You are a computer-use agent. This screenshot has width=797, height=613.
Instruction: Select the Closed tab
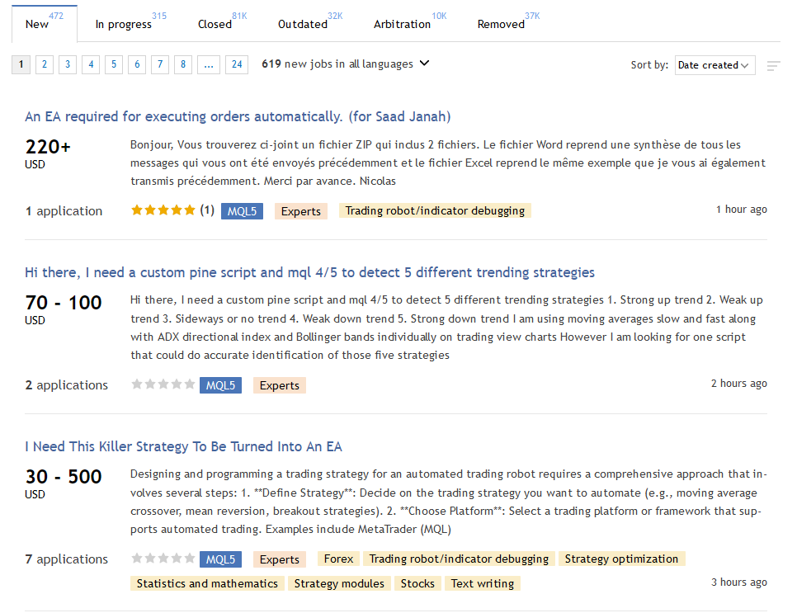click(215, 24)
